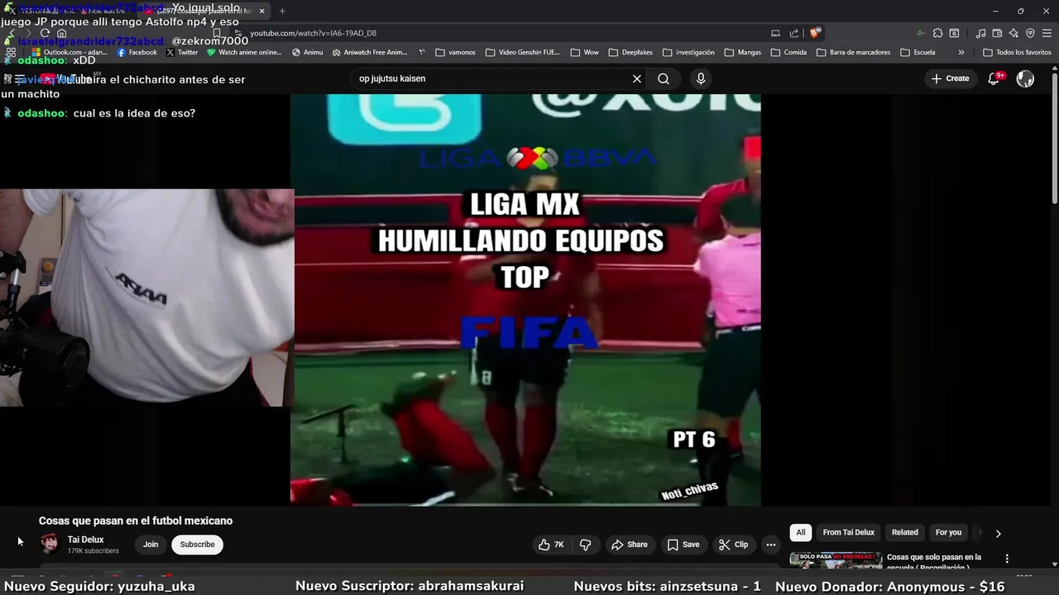Expand the Escuela bookmark folder
Image resolution: width=1059 pixels, height=595 pixels.
[x=918, y=52]
